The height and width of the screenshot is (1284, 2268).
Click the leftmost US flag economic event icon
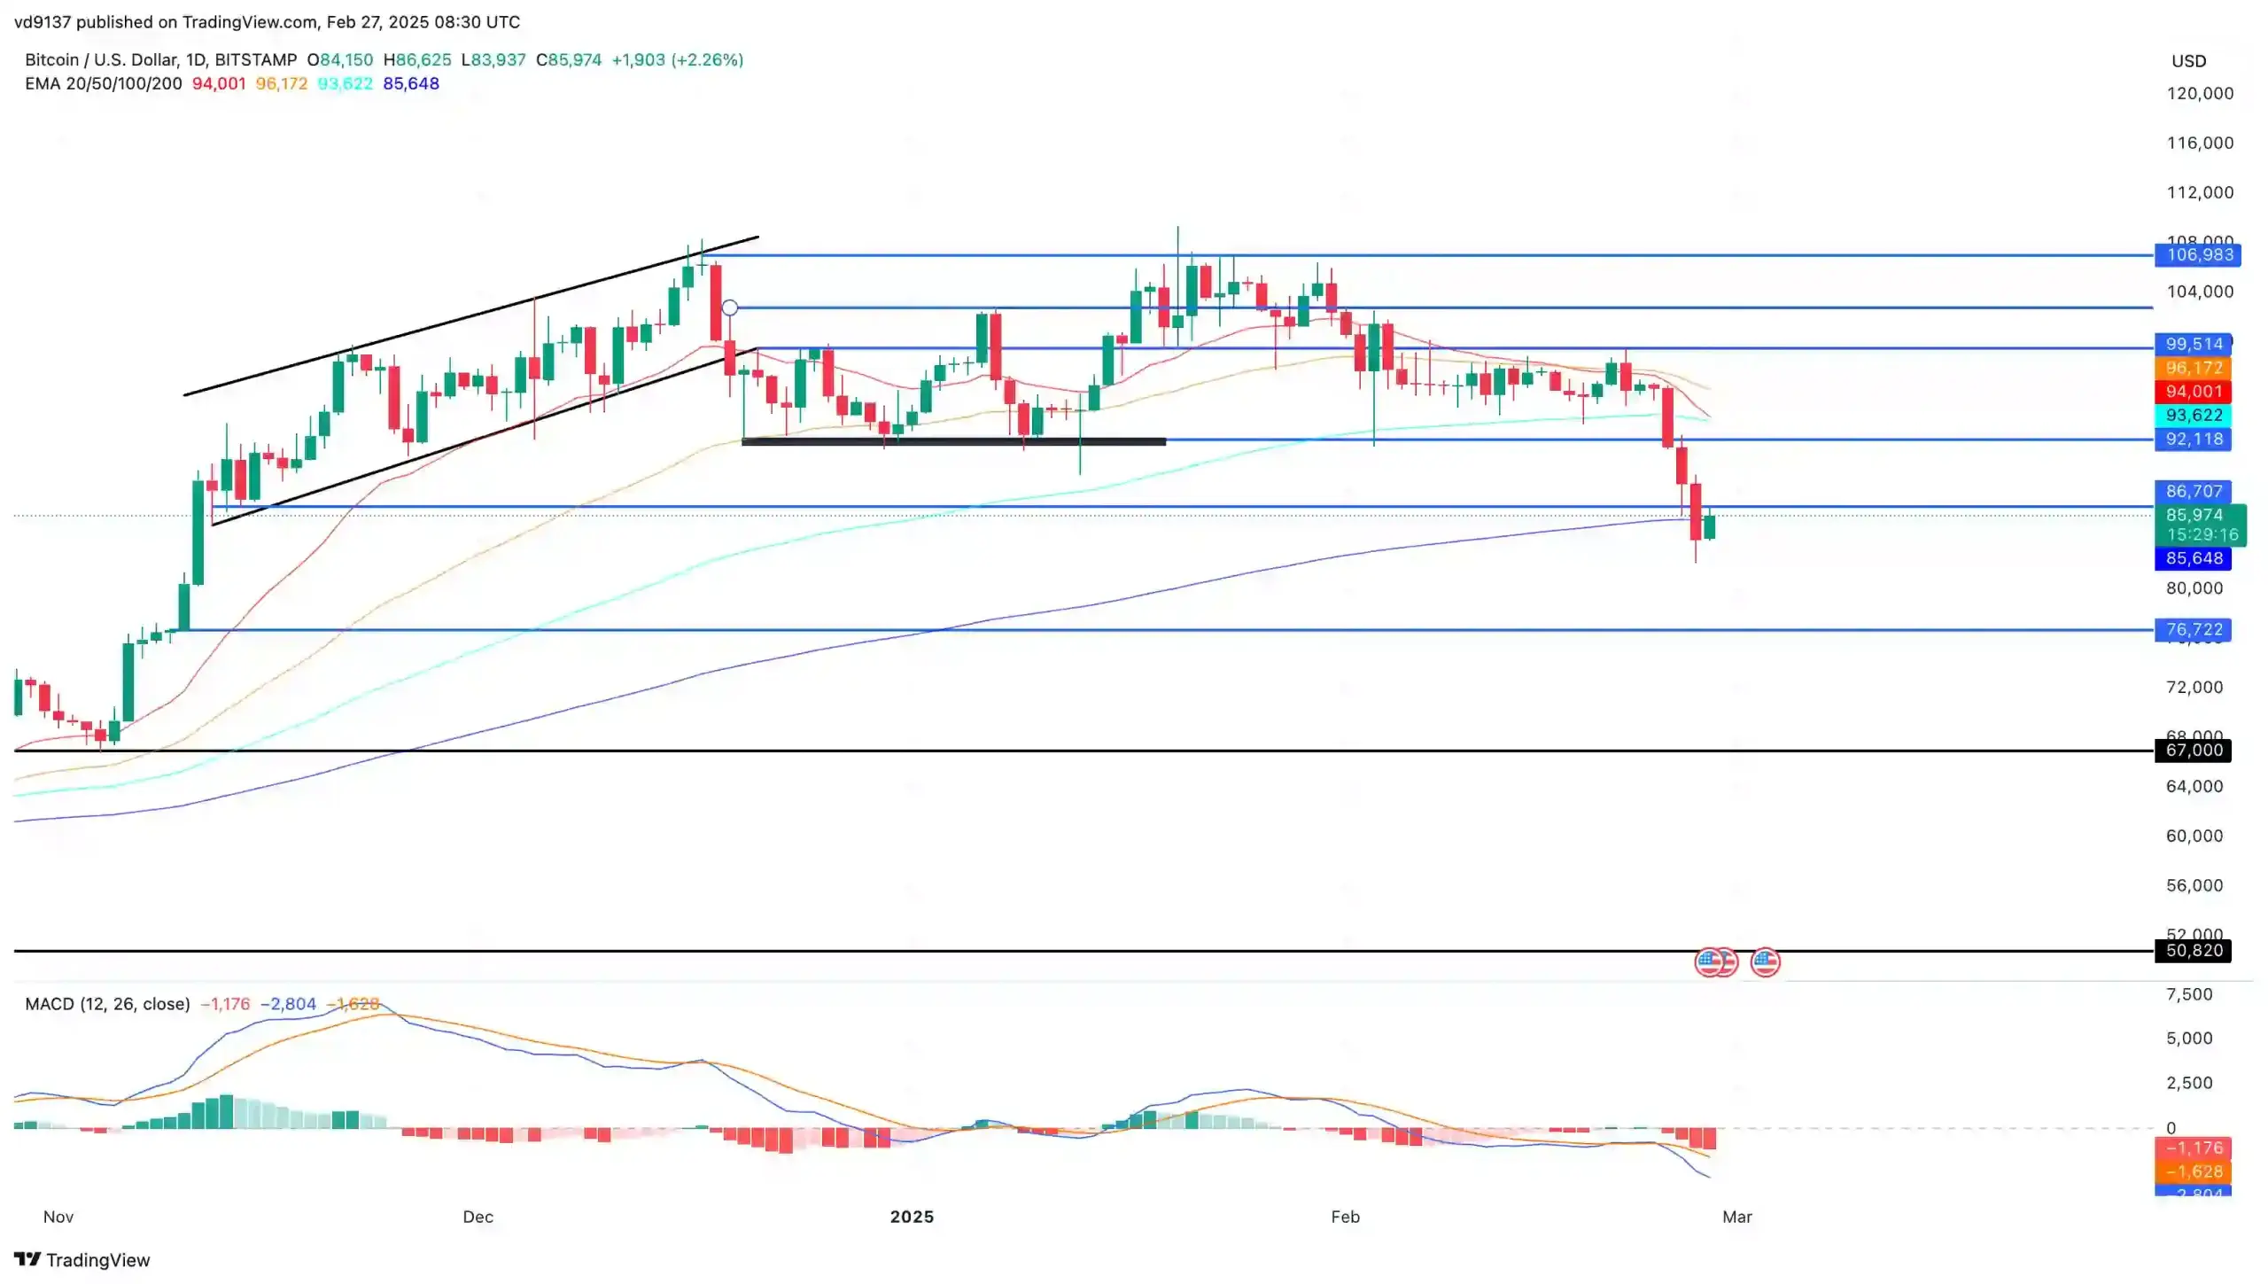[1709, 962]
